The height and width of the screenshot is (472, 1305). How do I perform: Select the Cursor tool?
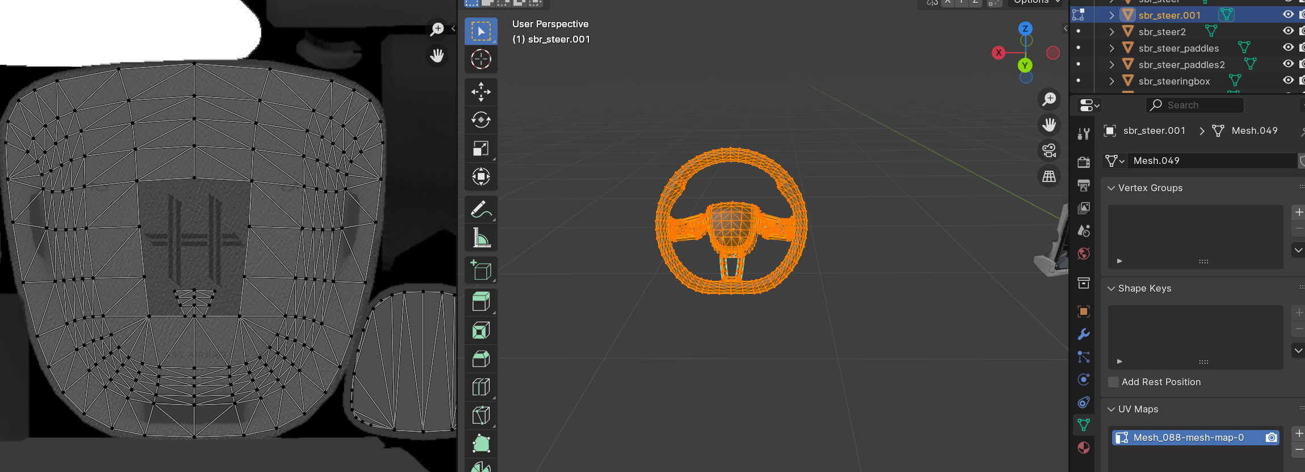click(481, 59)
